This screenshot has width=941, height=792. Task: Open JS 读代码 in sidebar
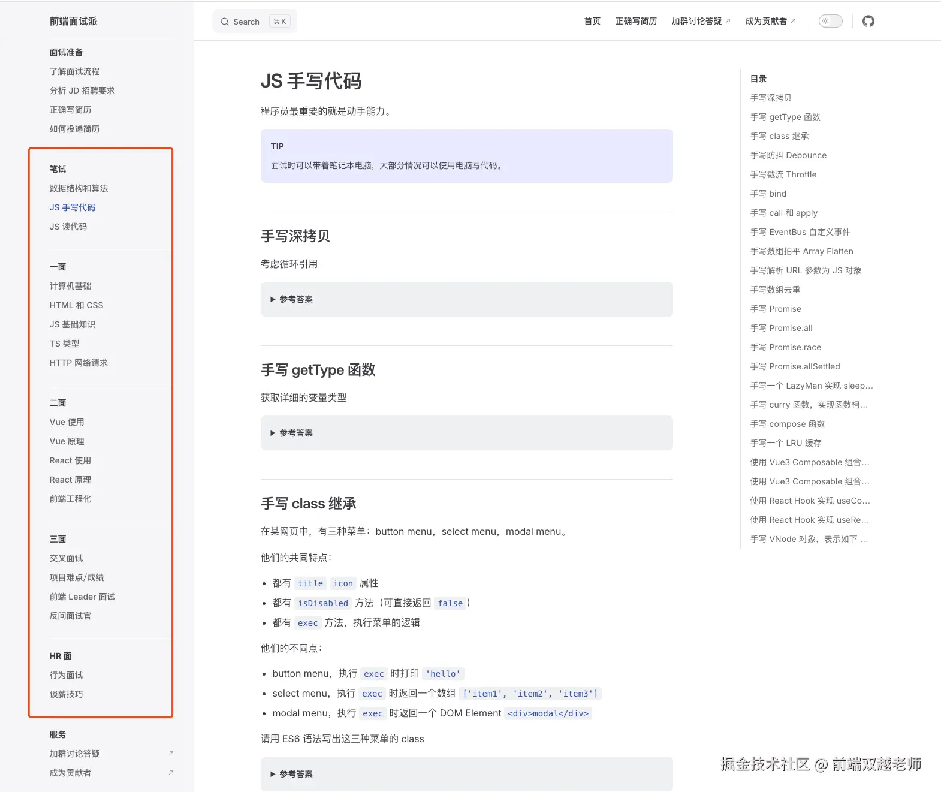(x=68, y=227)
